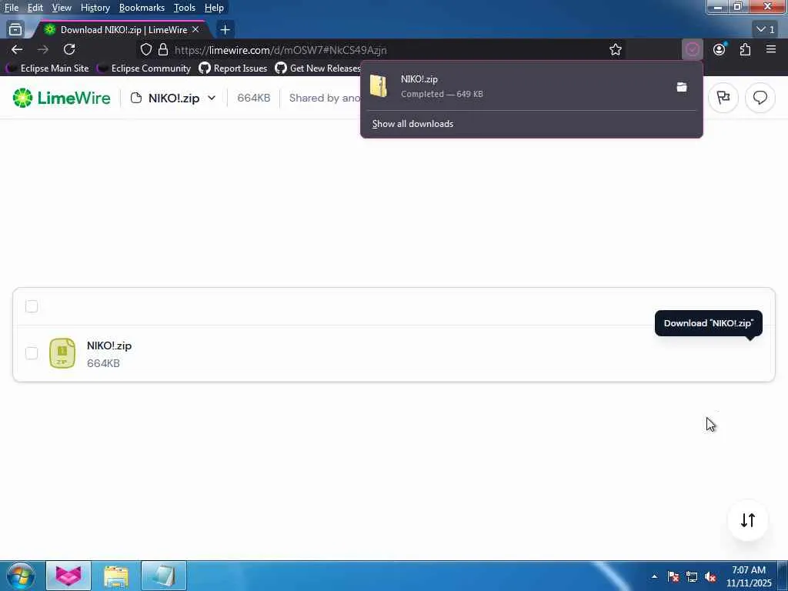Viewport: 788px width, 591px height.
Task: Toggle the downloads panel toolbar button
Action: click(693, 49)
